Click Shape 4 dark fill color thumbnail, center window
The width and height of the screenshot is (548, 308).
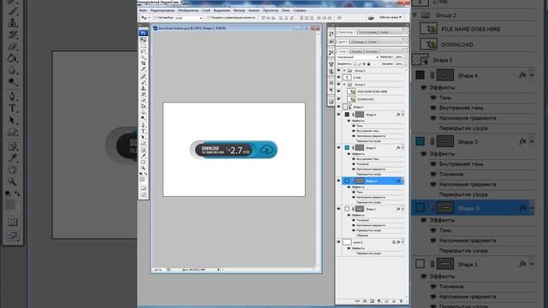(x=347, y=115)
